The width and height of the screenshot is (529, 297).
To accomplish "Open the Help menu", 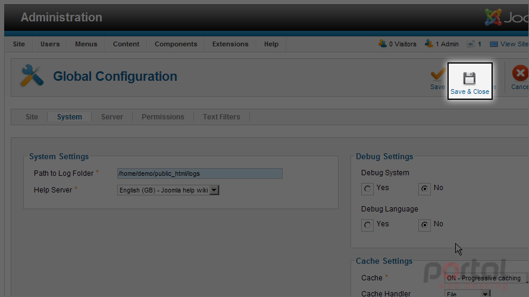I will (271, 44).
